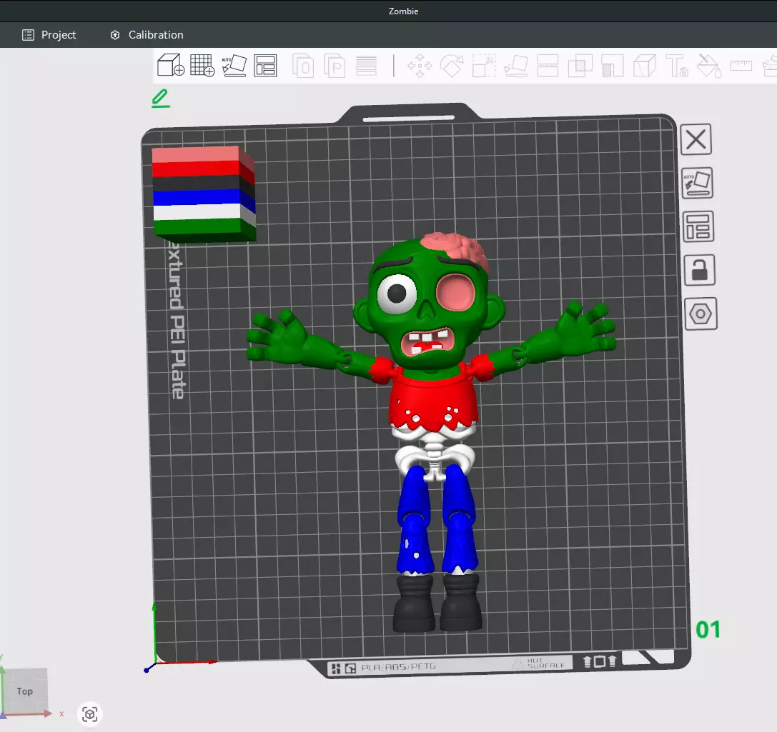Open plate settings hexagon icon
This screenshot has width=777, height=732.
coord(701,314)
